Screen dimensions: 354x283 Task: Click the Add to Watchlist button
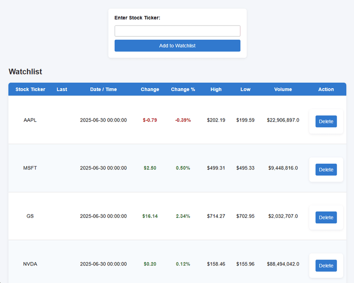tap(177, 46)
